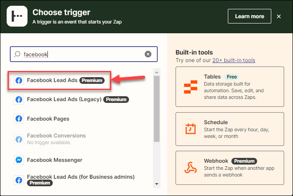The width and height of the screenshot is (293, 196).
Task: Click the Facebook Lead Ads logo icon
Action: coord(19,80)
